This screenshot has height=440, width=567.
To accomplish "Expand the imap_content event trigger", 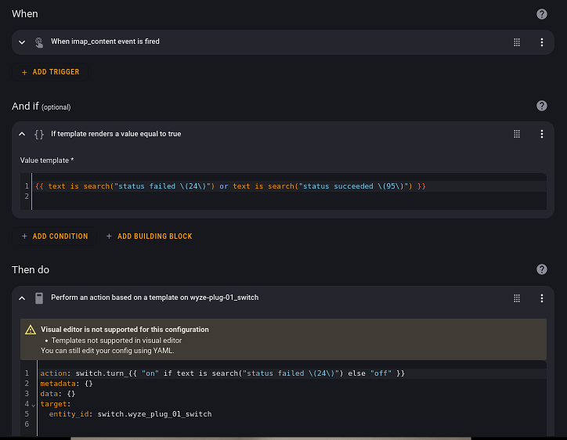I will click(22, 42).
